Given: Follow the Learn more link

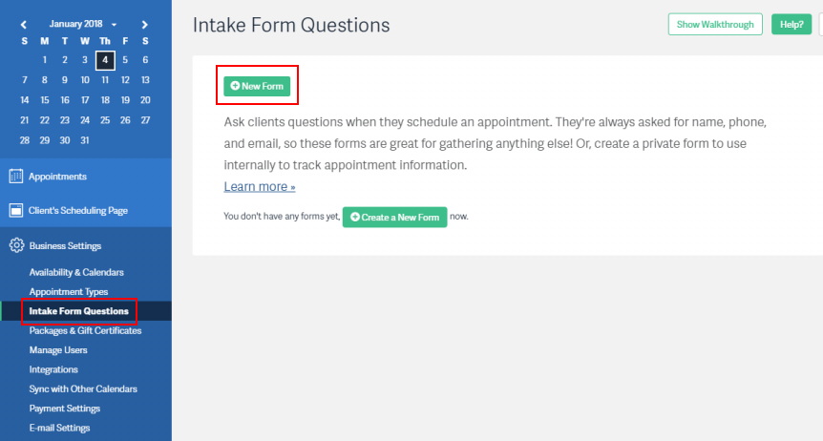Looking at the screenshot, I should (x=260, y=186).
